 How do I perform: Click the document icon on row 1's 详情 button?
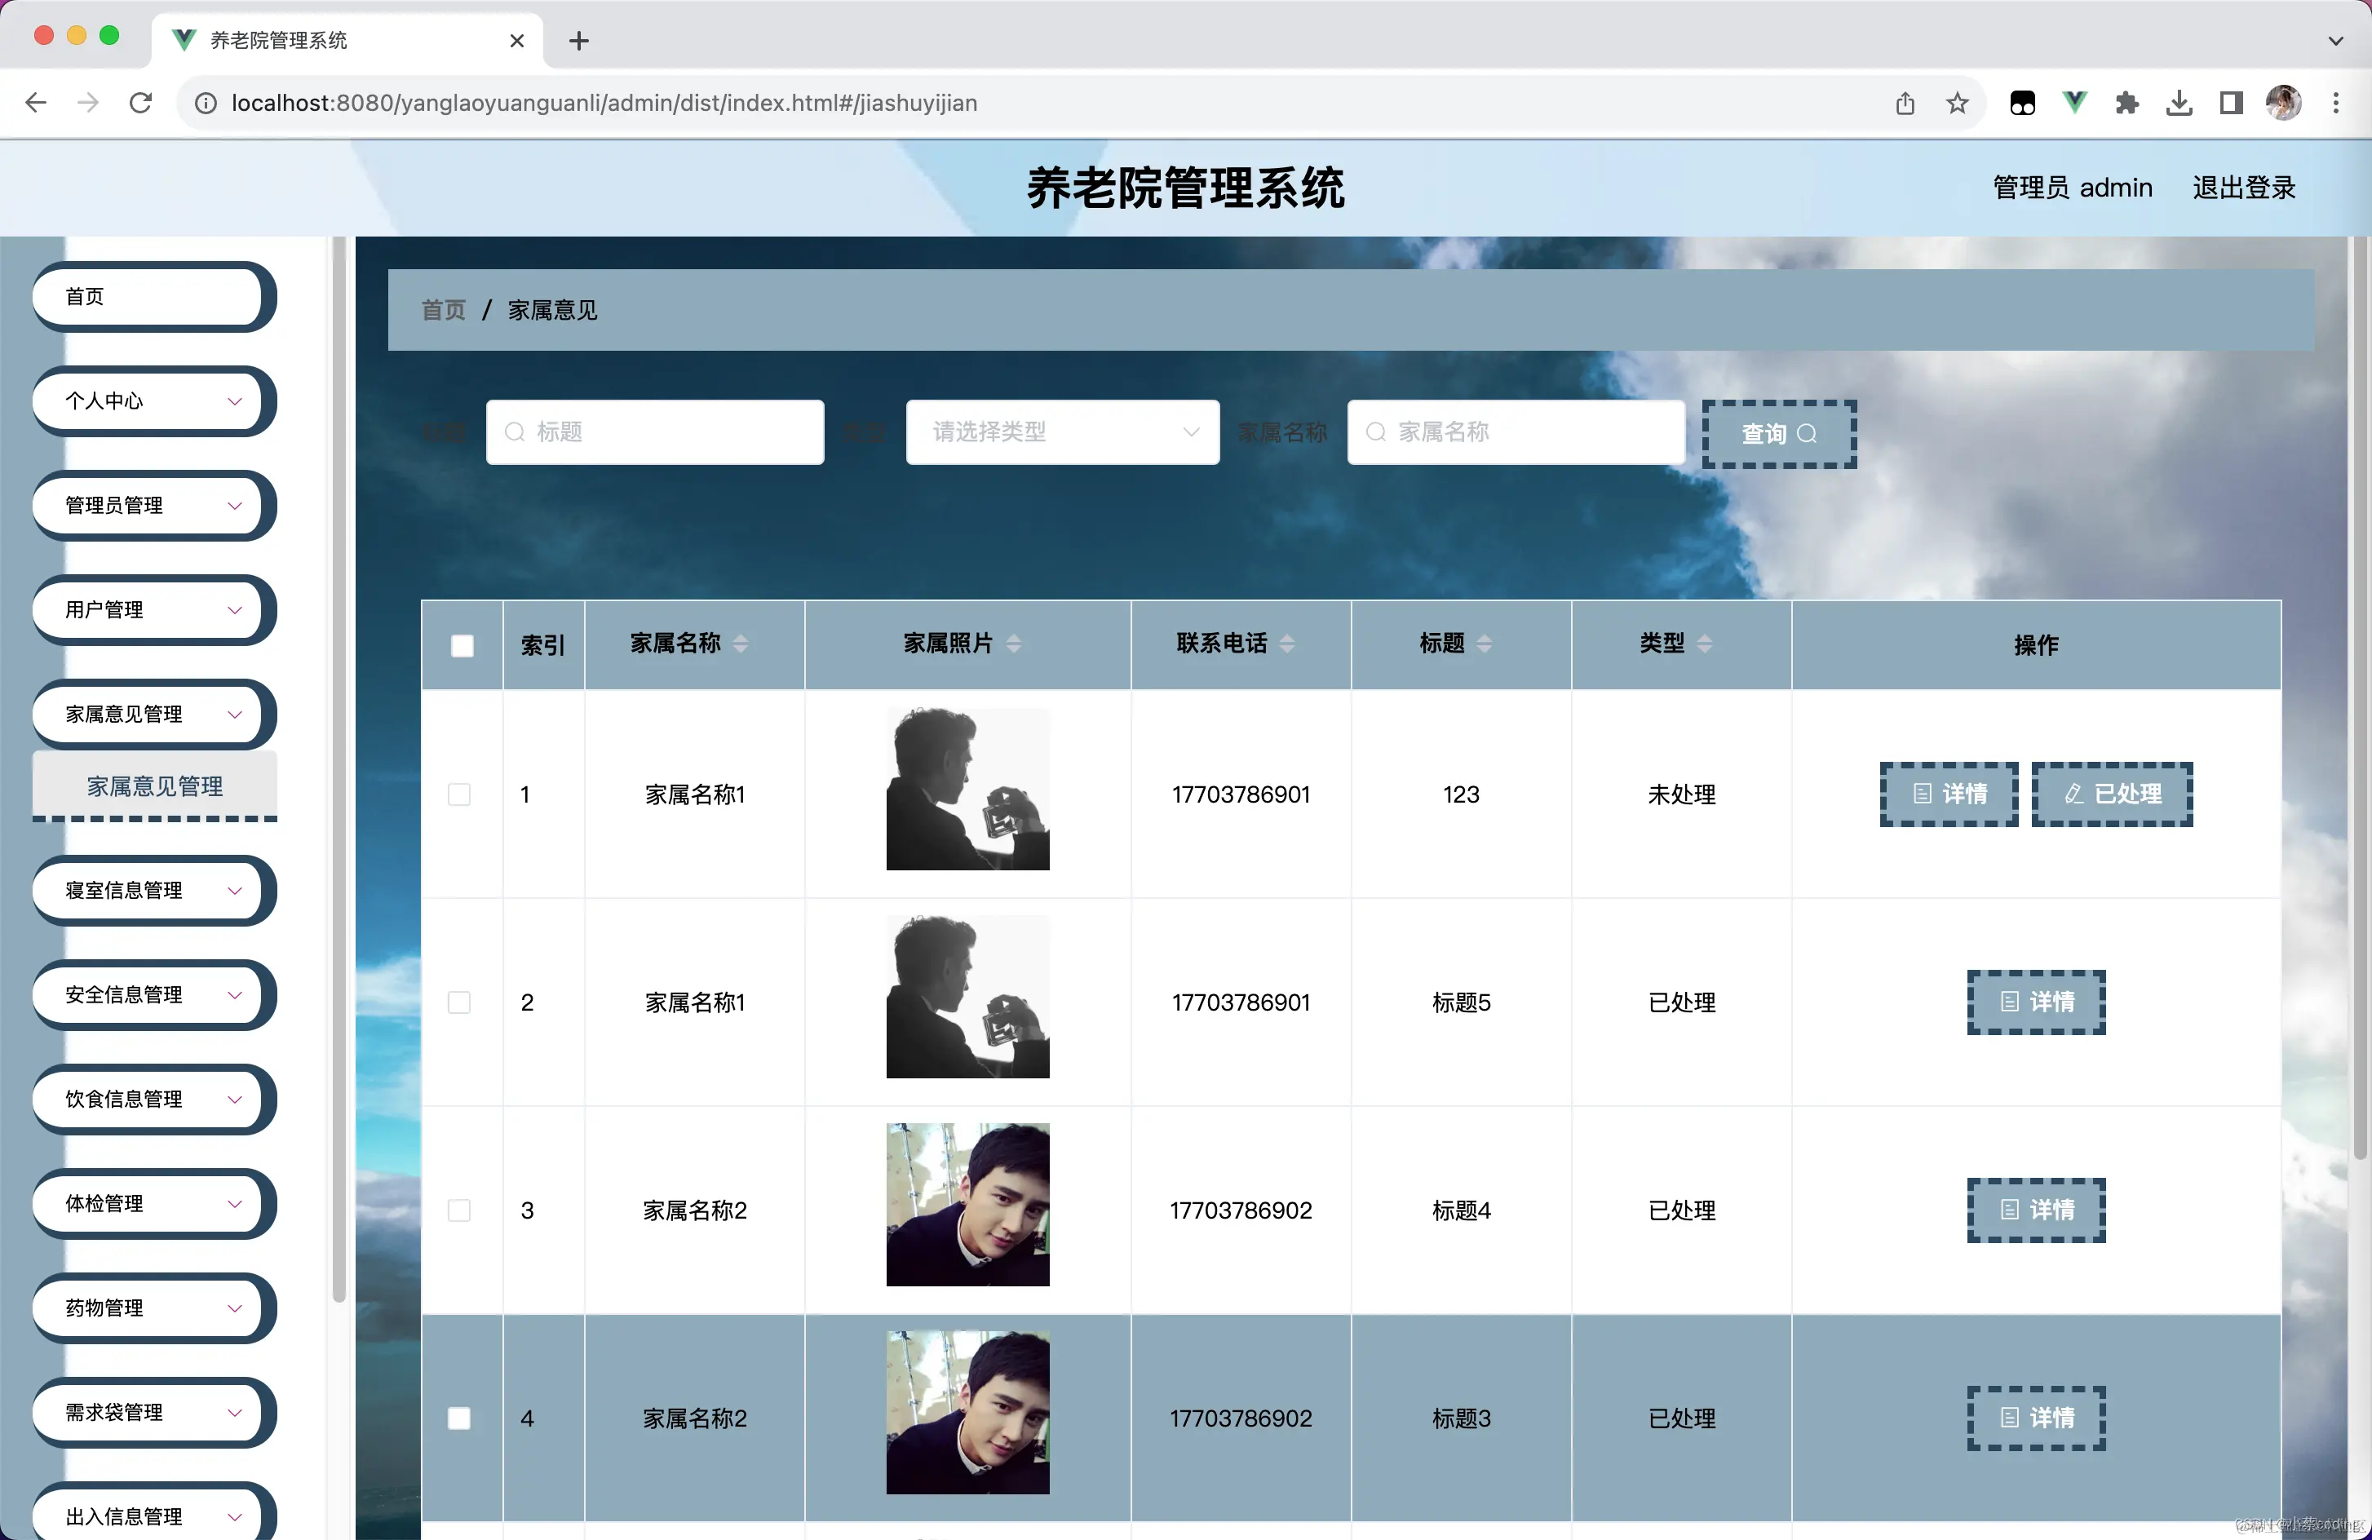click(1922, 794)
